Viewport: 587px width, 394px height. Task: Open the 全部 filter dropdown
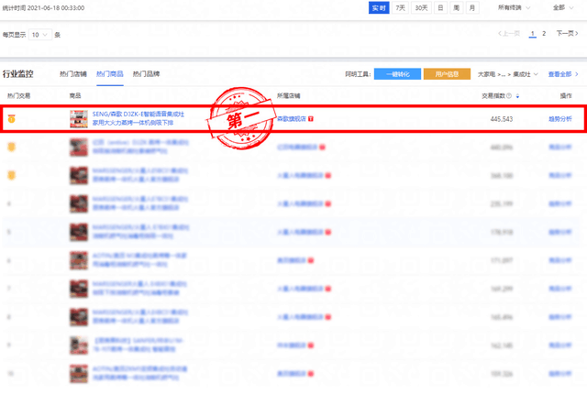(x=563, y=8)
